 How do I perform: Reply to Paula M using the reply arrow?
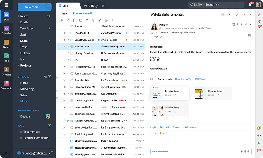click(x=238, y=24)
